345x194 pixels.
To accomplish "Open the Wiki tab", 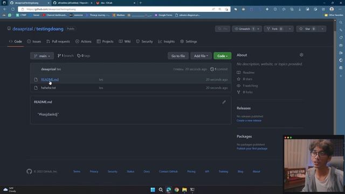I will coord(125,41).
